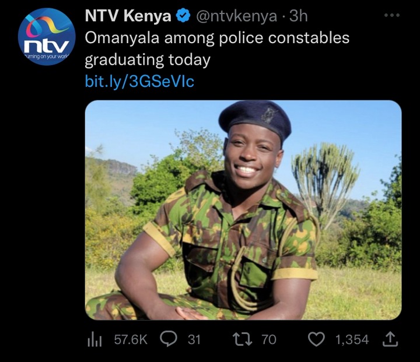Open the bit.ly/3GSeVIc link

139,82
